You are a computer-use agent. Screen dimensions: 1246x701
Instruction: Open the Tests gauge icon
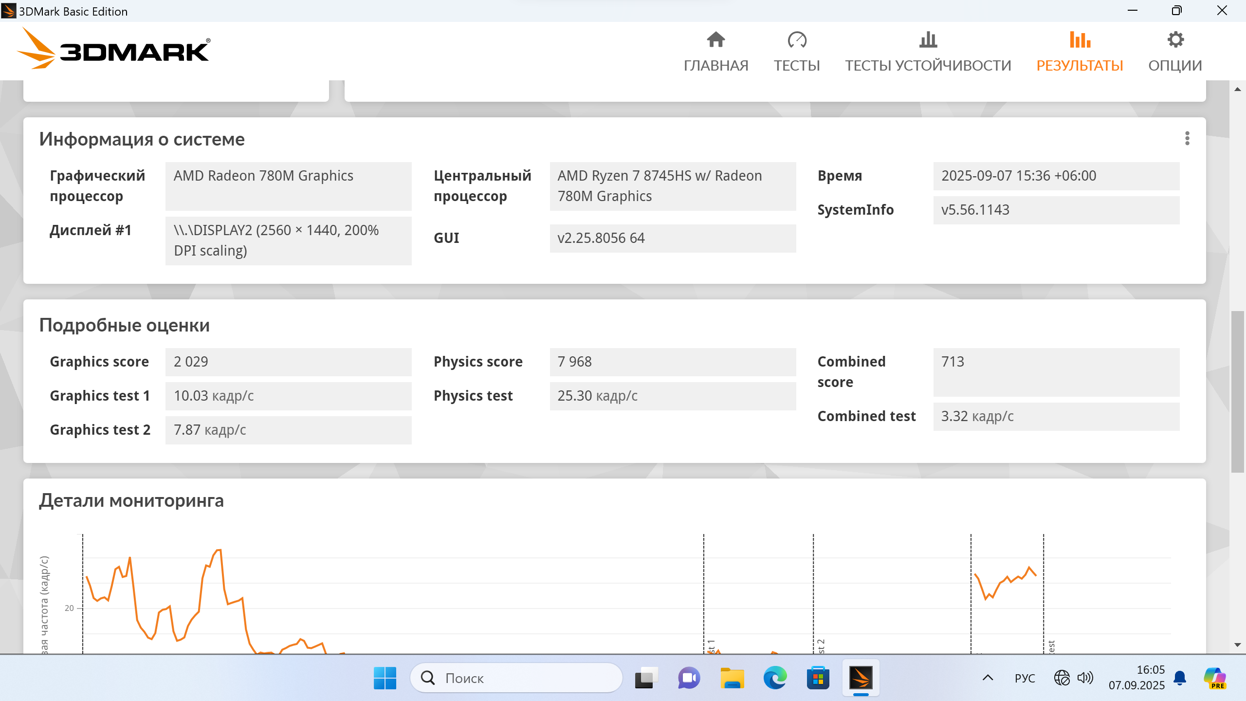(x=797, y=40)
